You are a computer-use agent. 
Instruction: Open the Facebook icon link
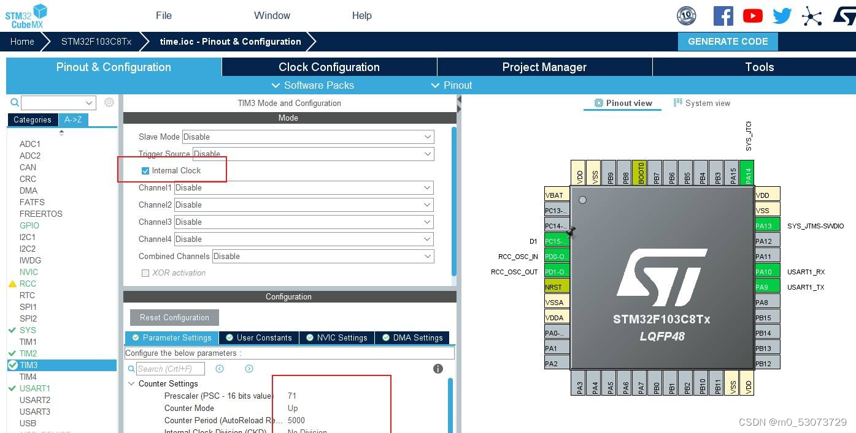(x=723, y=15)
